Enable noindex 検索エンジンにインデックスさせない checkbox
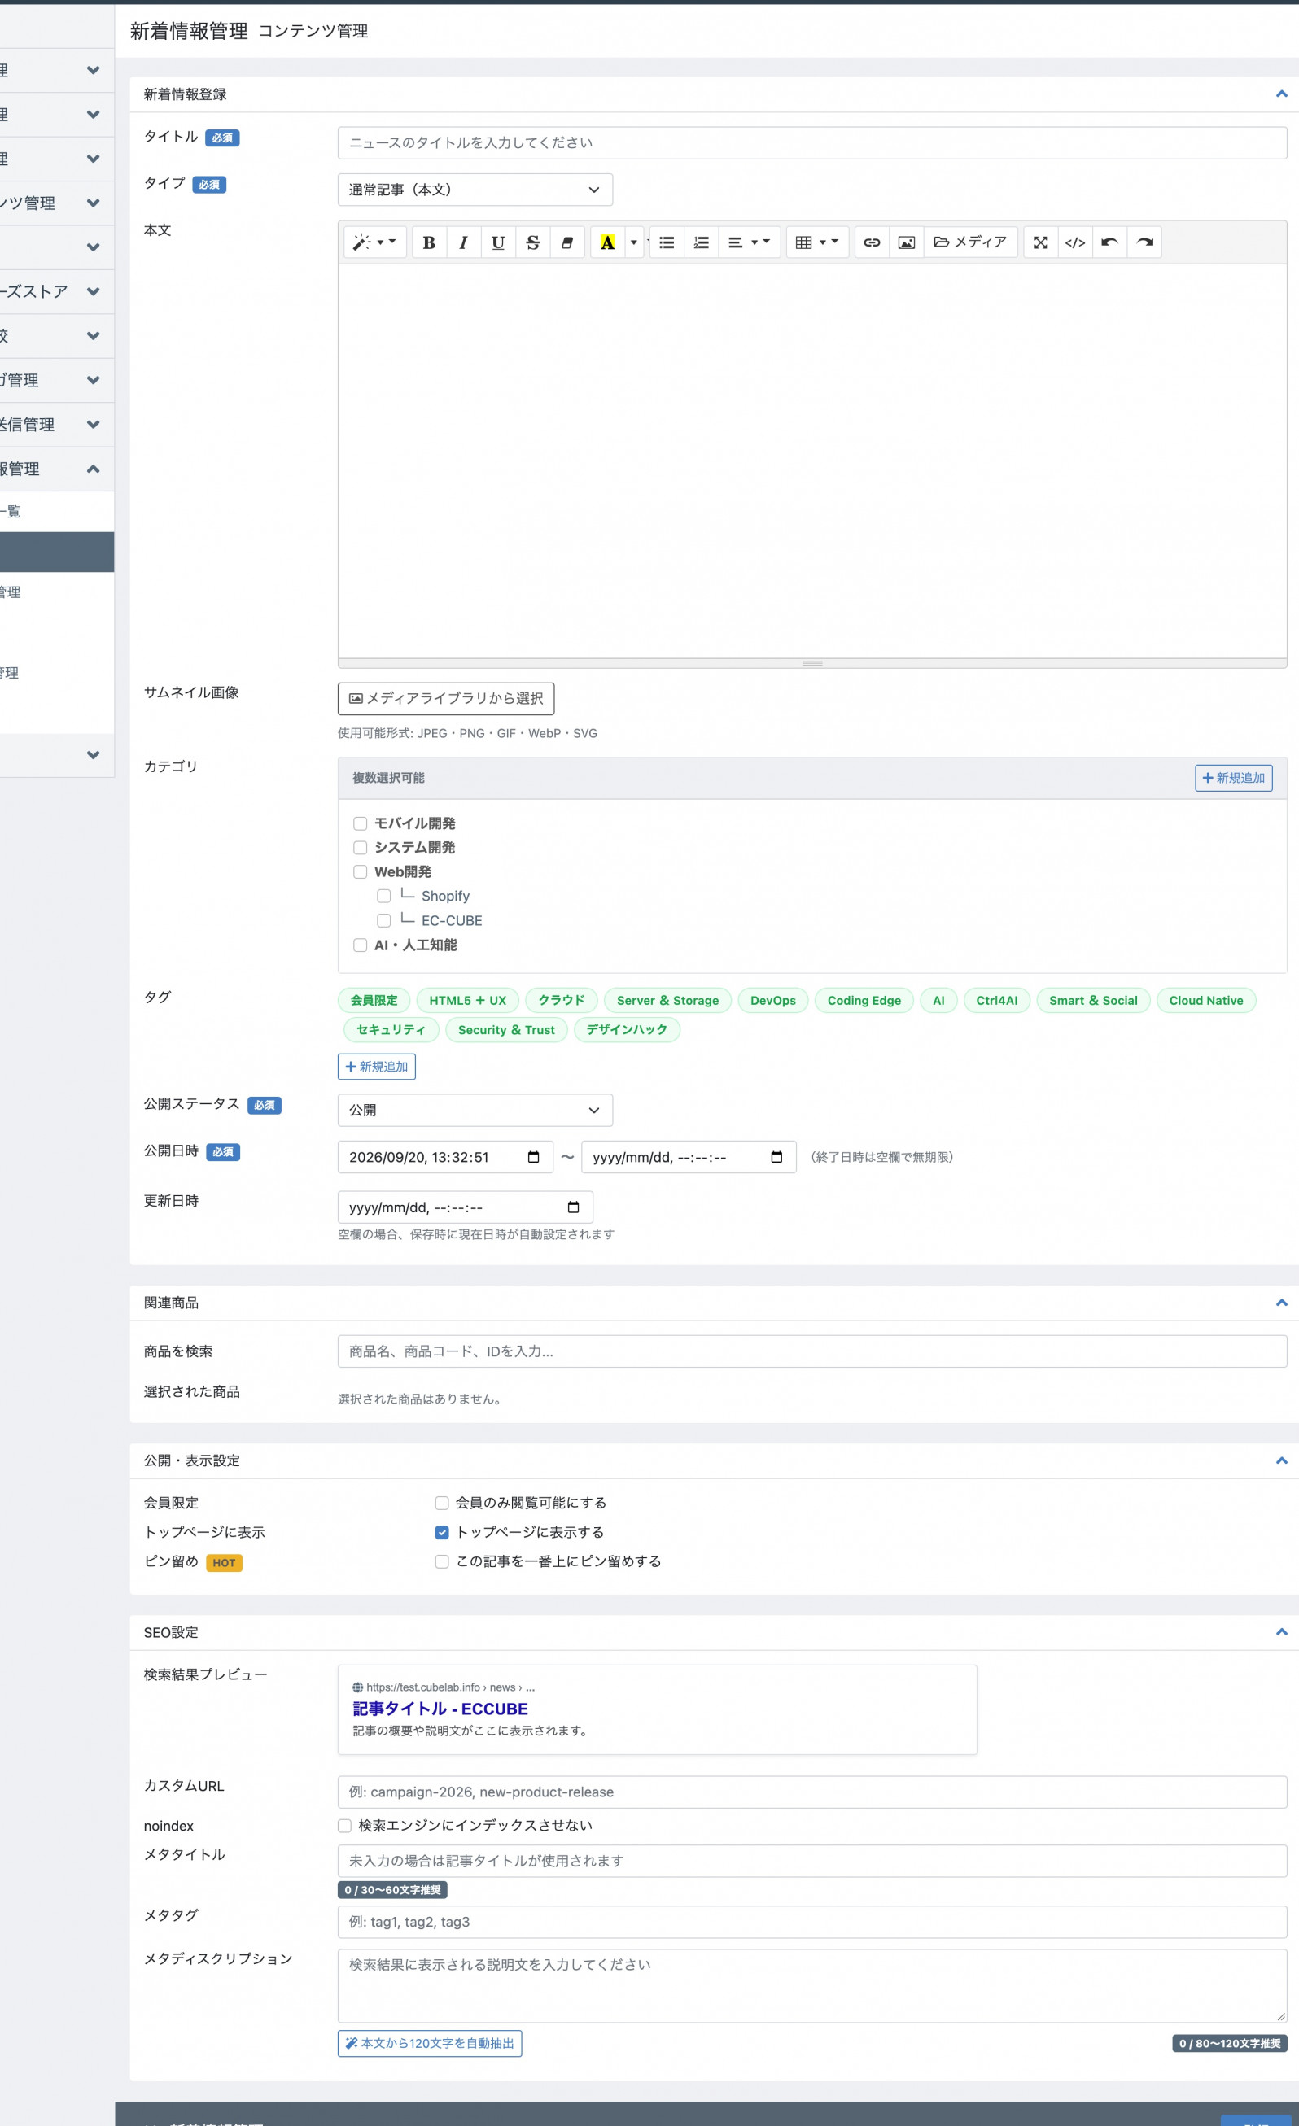 [x=344, y=1826]
